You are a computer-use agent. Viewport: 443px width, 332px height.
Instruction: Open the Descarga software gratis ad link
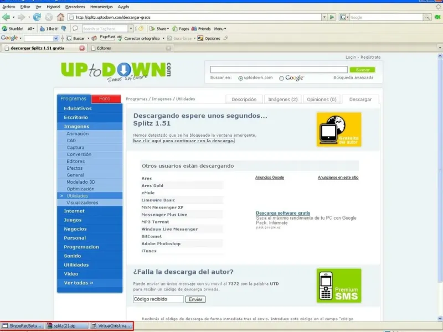tap(283, 213)
